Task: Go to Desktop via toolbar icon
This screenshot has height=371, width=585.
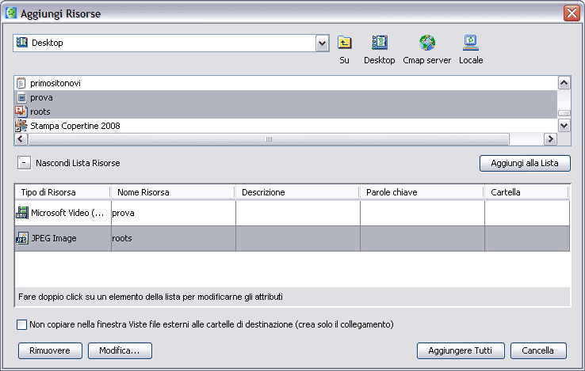Action: 380,44
